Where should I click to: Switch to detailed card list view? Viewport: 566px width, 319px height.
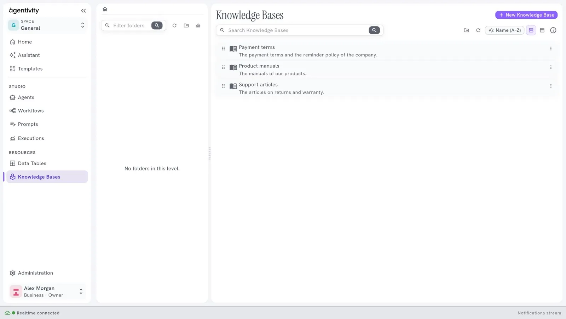[x=531, y=30]
